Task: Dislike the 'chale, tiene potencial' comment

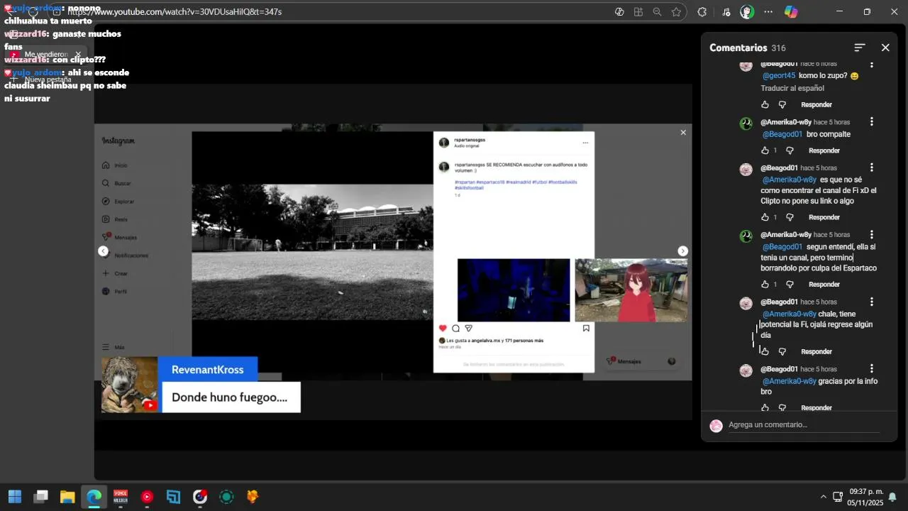Action: point(782,351)
